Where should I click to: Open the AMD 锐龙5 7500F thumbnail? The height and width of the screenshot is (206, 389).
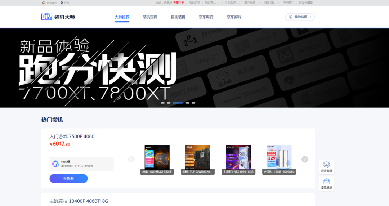(x=157, y=157)
